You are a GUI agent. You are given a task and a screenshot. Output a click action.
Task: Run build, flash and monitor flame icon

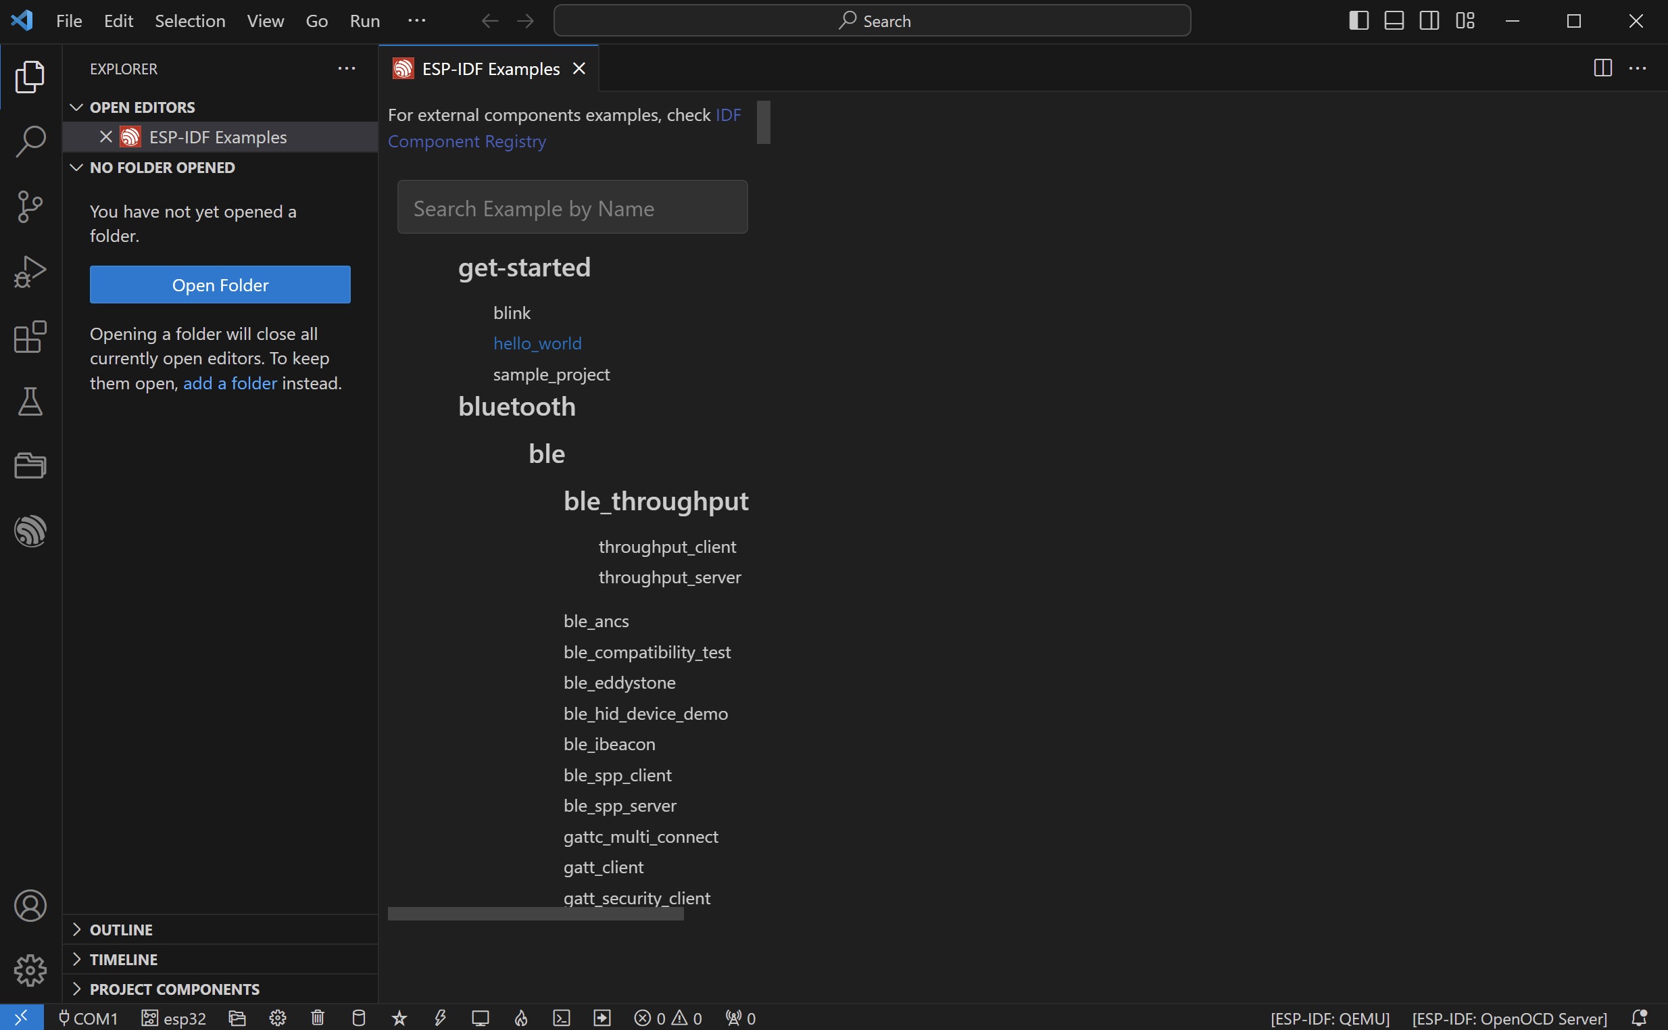[x=521, y=1018]
